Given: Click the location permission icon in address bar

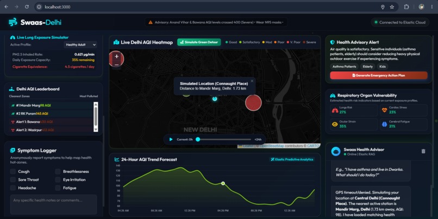Looking at the screenshot, I should 383,7.
